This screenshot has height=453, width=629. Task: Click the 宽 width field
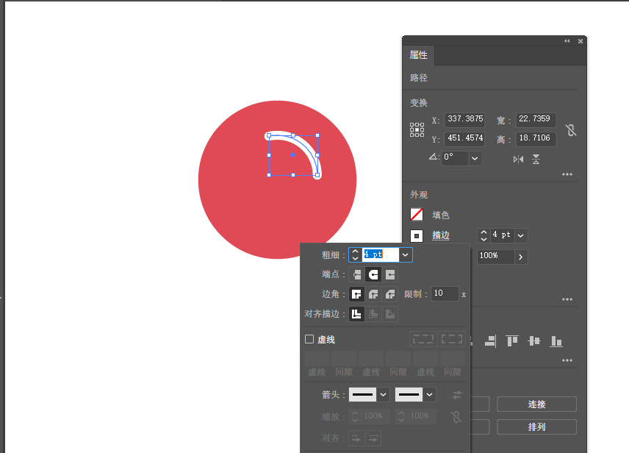click(536, 119)
